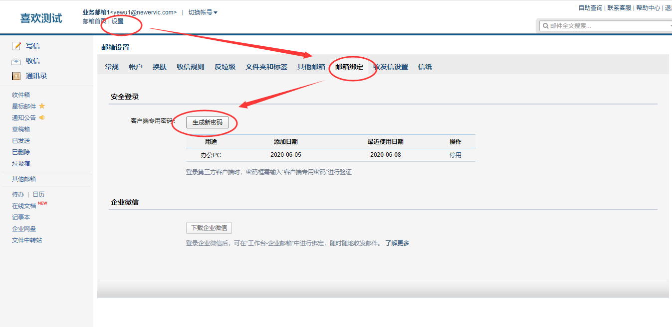Click the magnifier icon in search box

click(x=545, y=26)
